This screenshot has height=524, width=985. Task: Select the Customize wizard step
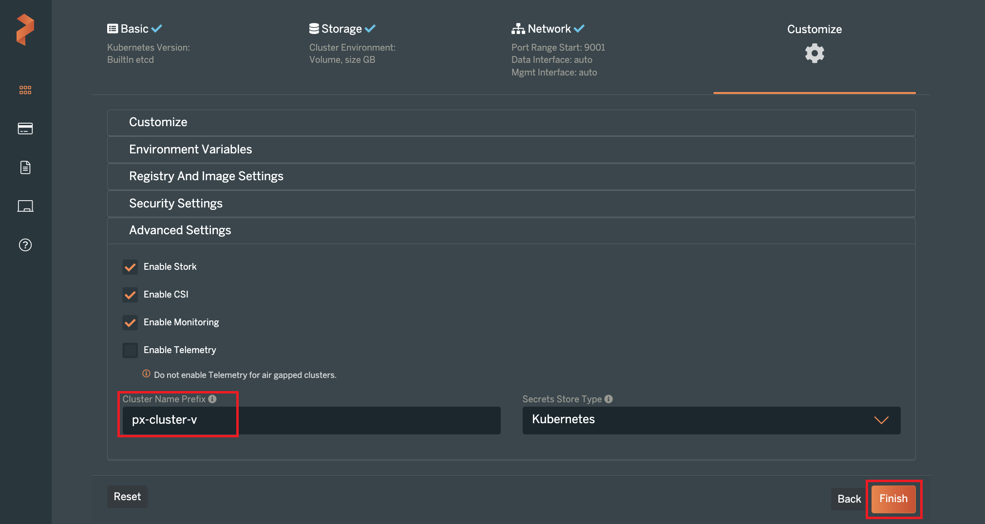click(x=815, y=29)
